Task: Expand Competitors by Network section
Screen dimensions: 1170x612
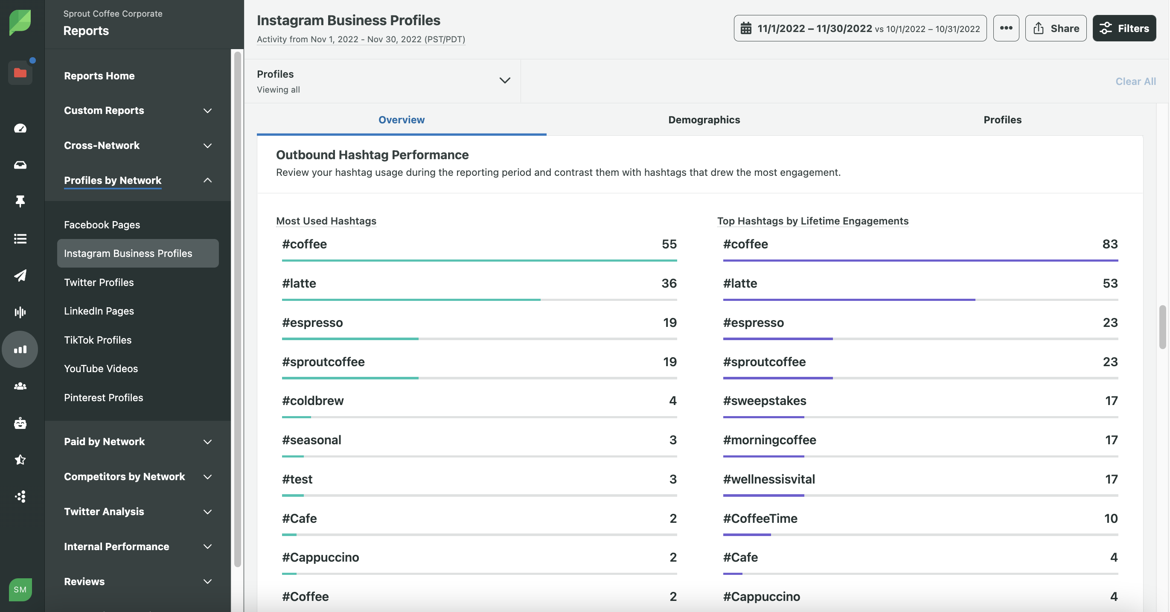Action: pyautogui.click(x=138, y=477)
